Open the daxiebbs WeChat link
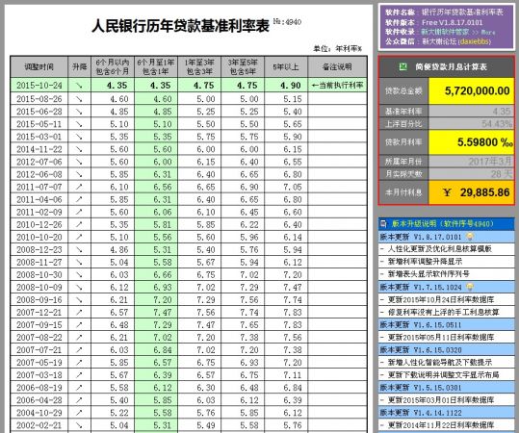 click(475, 41)
